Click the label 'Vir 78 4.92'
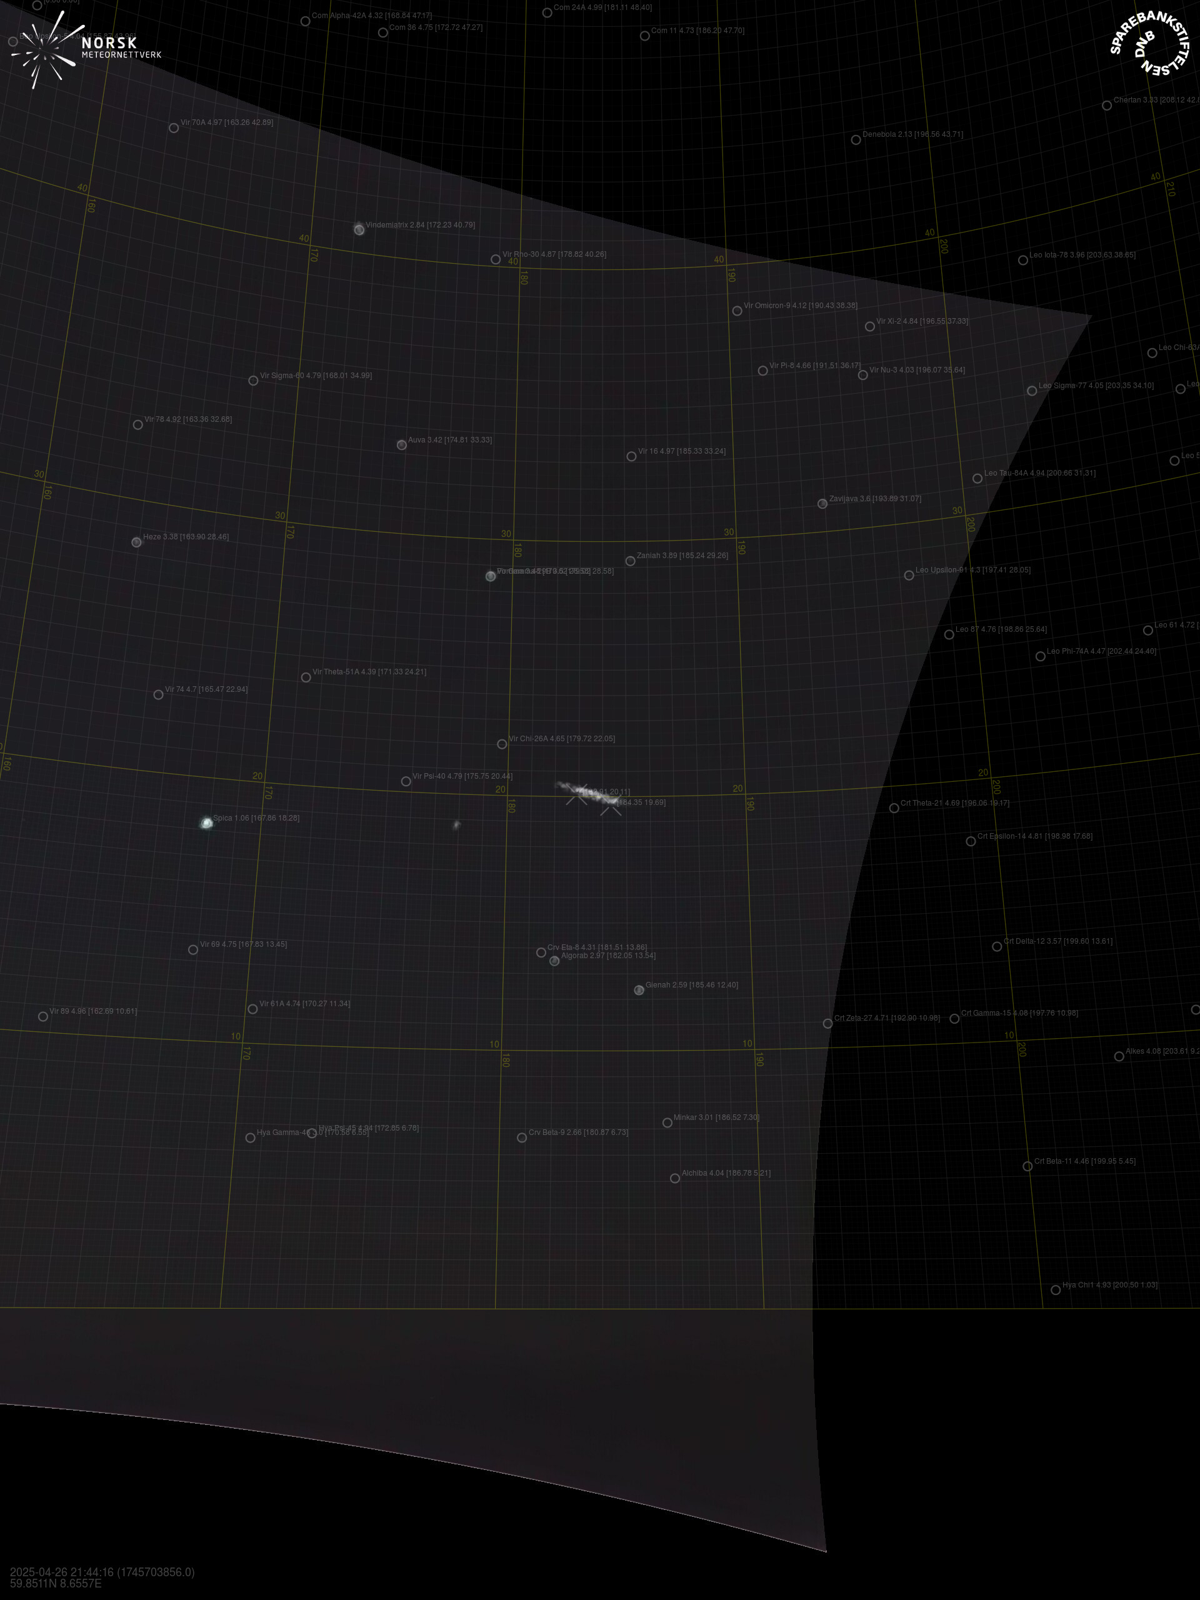The height and width of the screenshot is (1600, 1200). click(162, 419)
